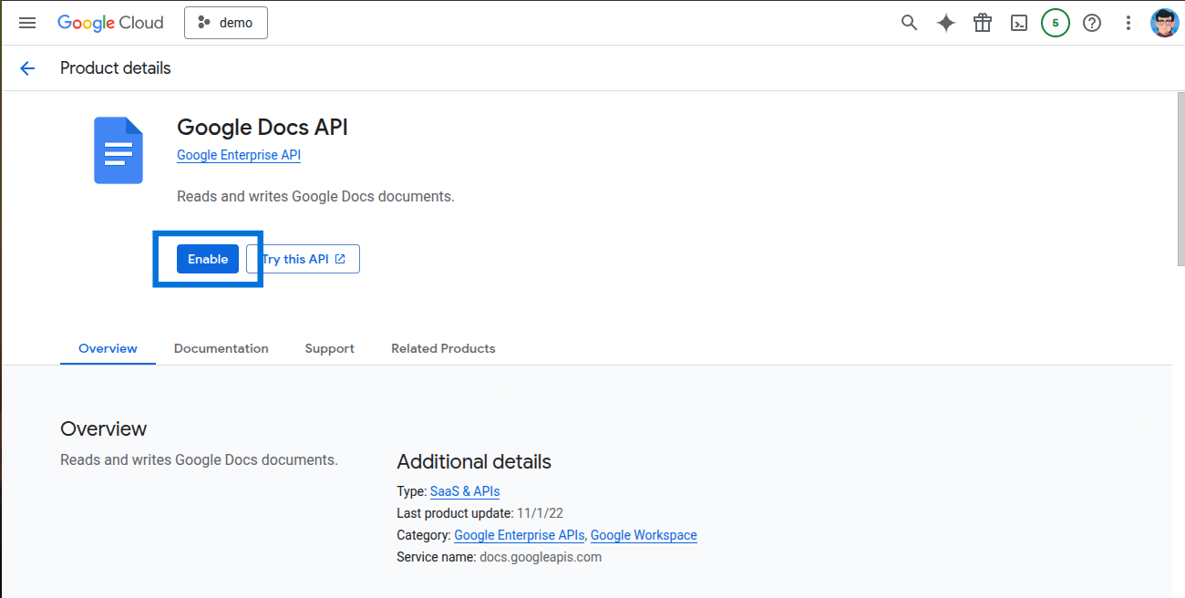Click the gift free trial icon

[x=983, y=23]
